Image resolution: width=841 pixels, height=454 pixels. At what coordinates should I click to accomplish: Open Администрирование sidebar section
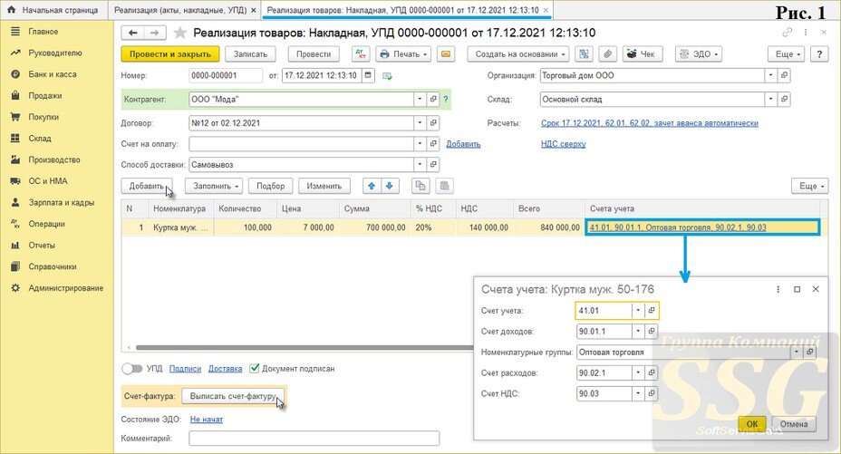coord(66,288)
